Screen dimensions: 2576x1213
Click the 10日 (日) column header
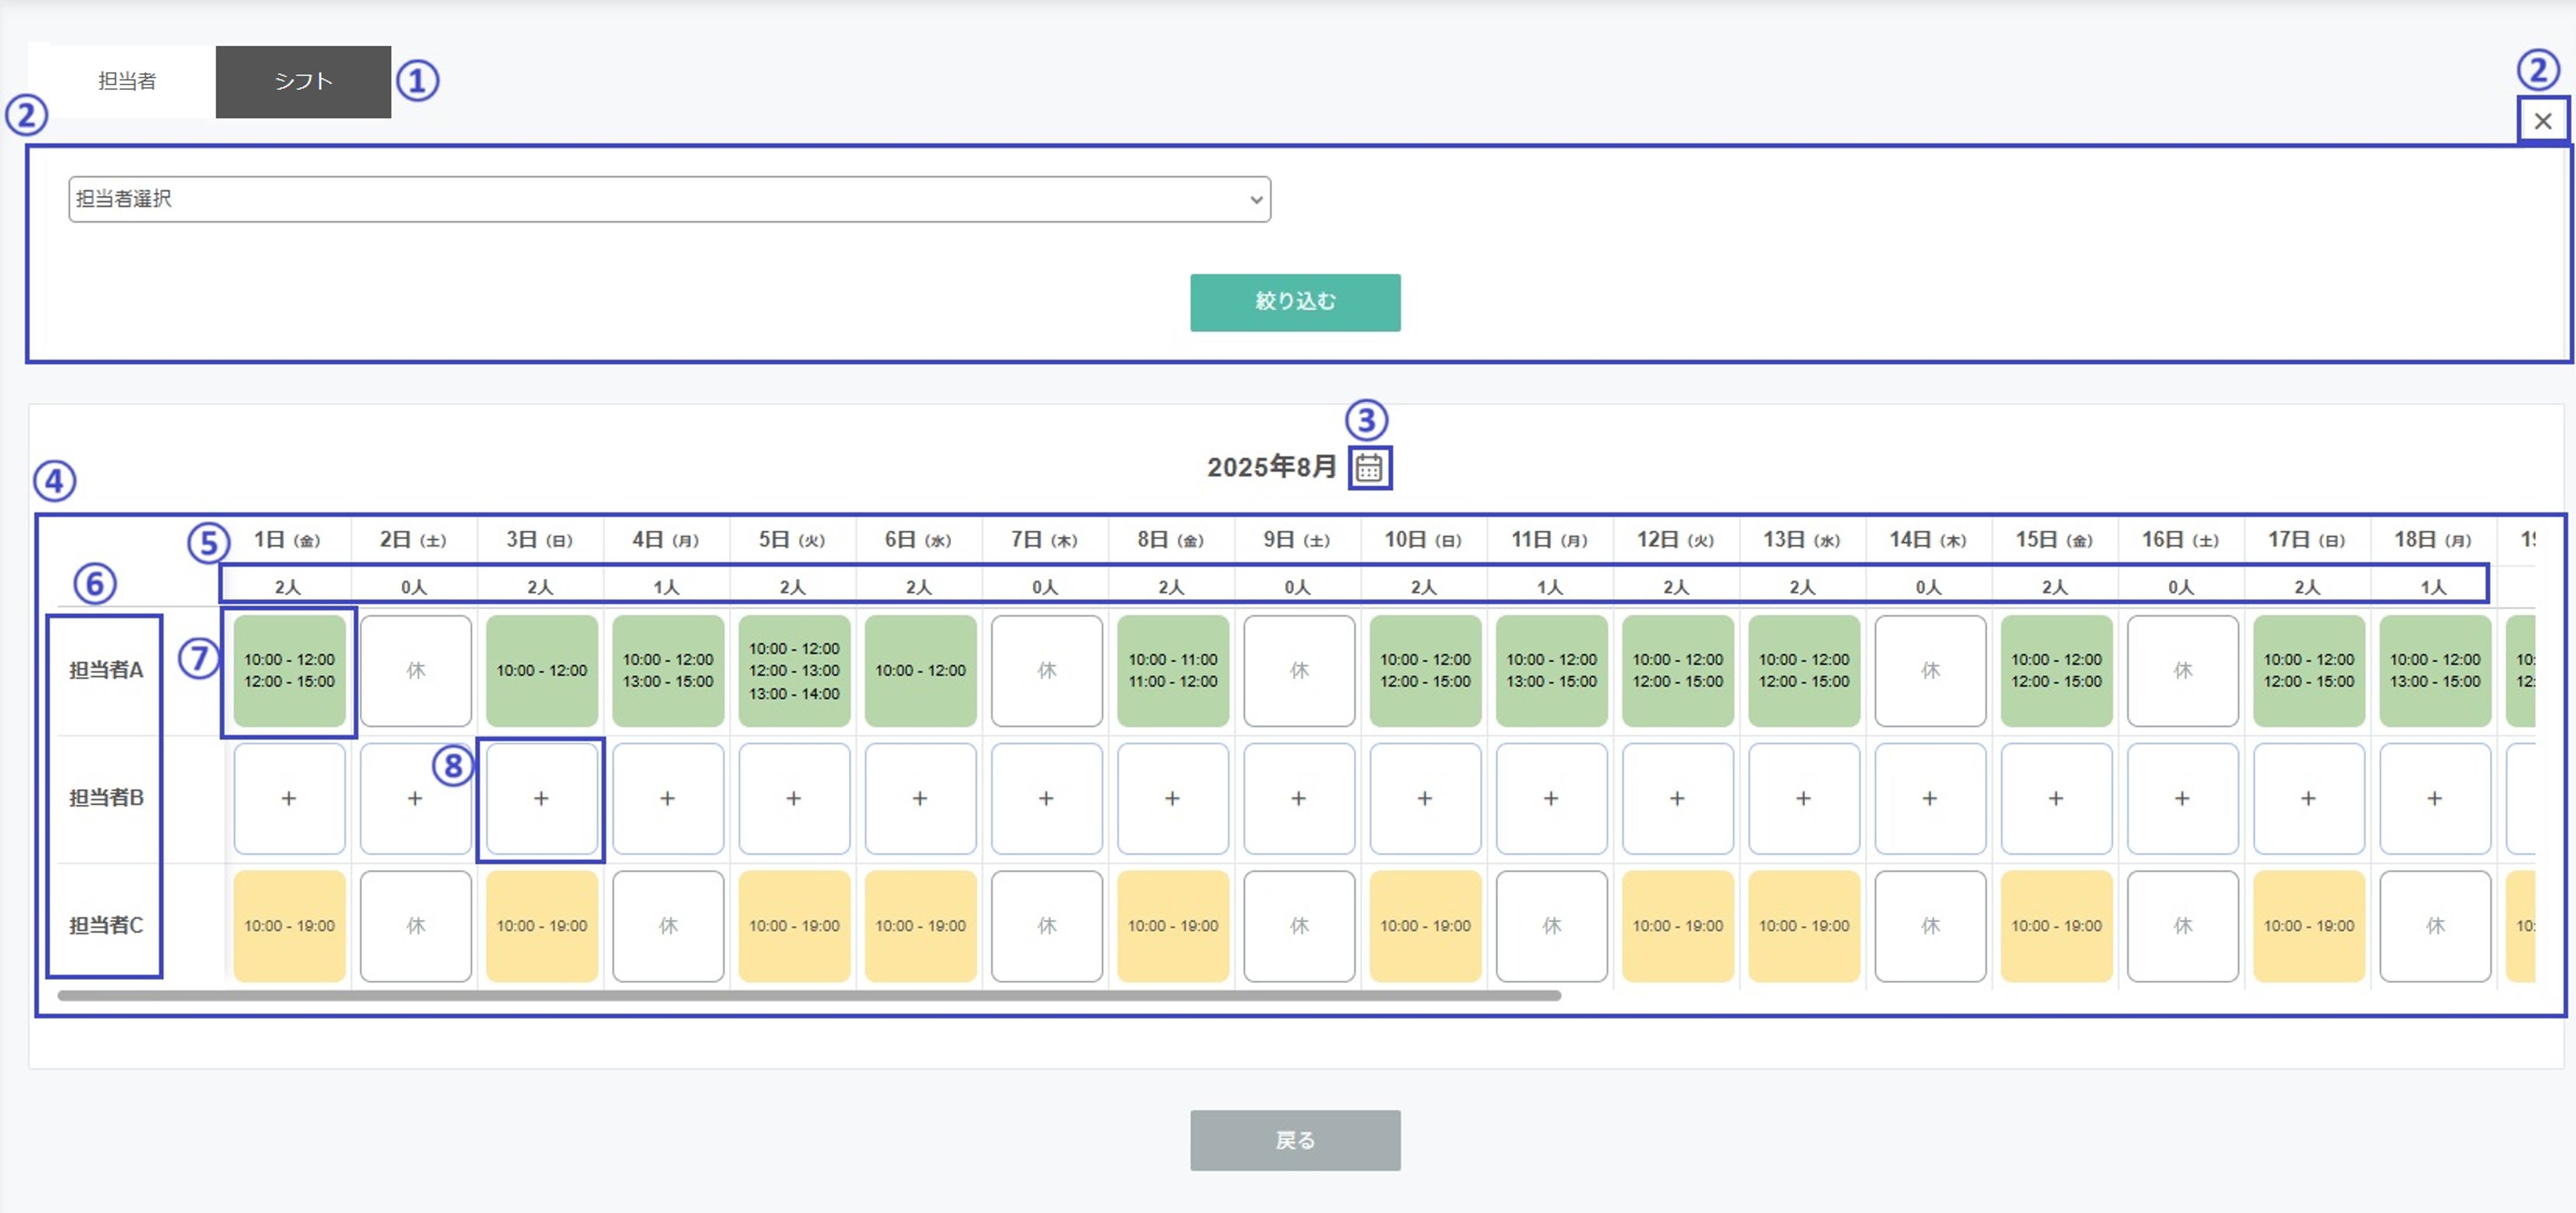coord(1423,540)
